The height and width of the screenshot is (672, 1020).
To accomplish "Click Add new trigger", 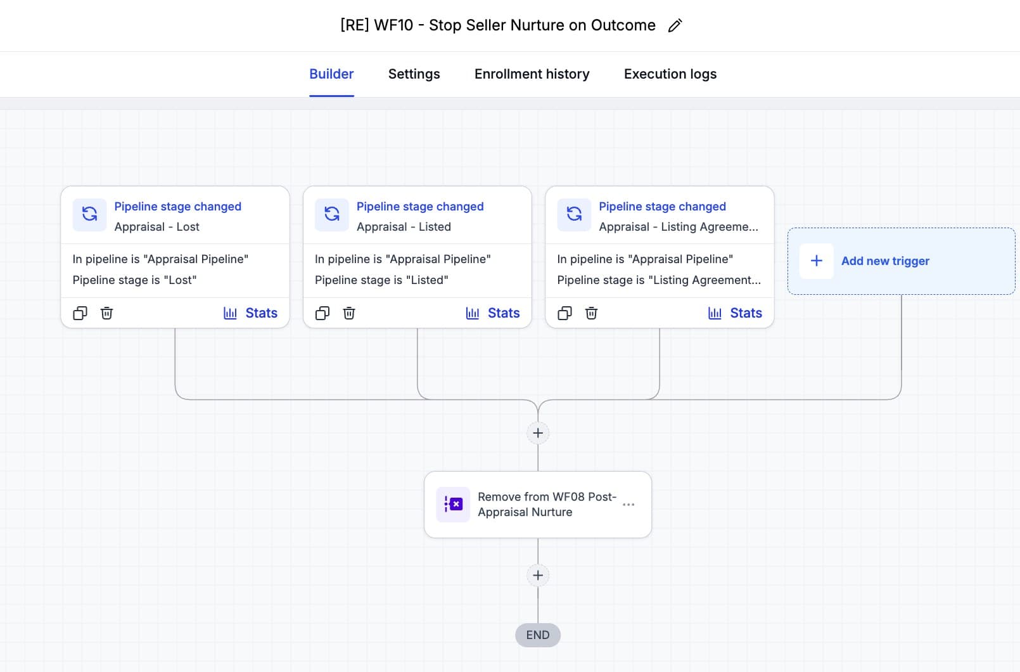I will point(901,261).
